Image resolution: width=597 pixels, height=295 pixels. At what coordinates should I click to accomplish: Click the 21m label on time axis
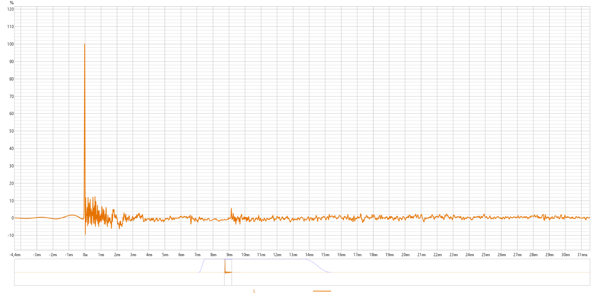click(x=421, y=255)
